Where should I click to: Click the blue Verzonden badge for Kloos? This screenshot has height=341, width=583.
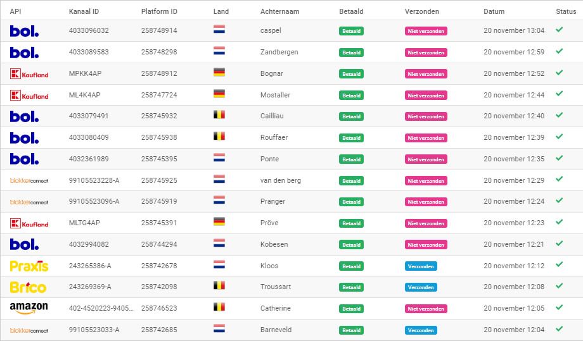(x=421, y=266)
